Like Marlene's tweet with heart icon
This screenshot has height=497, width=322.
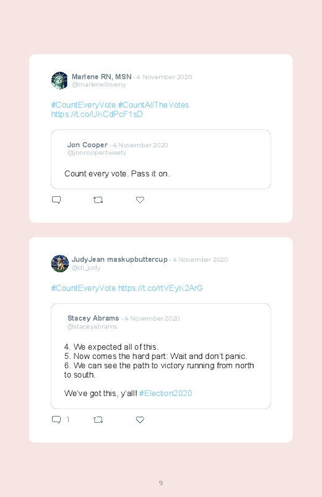[x=140, y=200]
